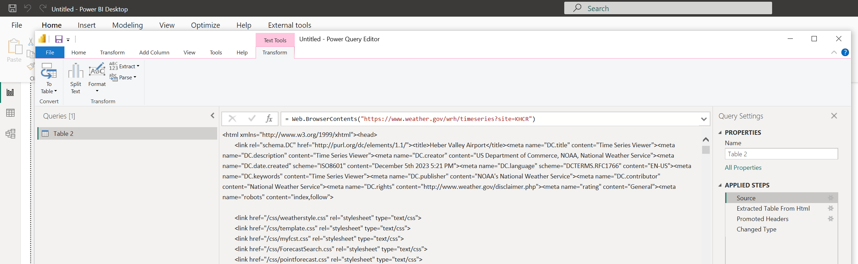Cancel the formula edit with X icon

(x=232, y=119)
